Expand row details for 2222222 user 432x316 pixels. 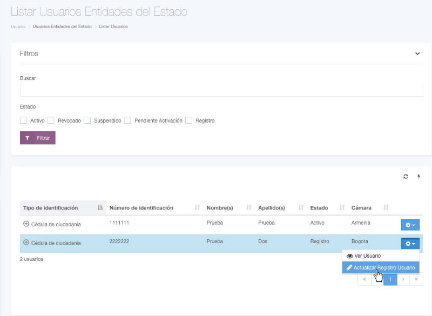click(26, 243)
